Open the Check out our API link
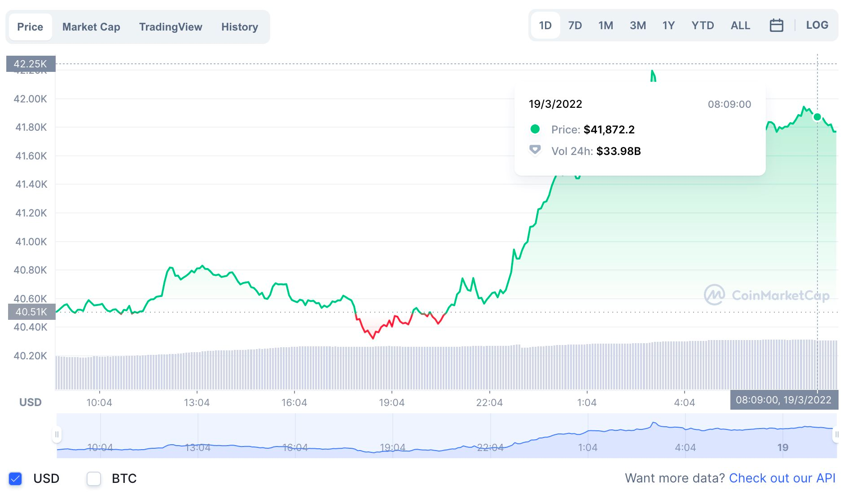This screenshot has width=861, height=504. (782, 478)
